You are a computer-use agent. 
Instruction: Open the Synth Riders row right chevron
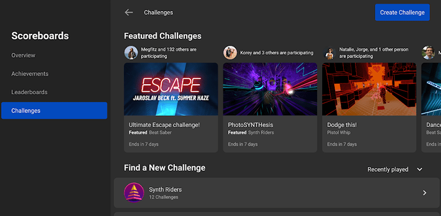[425, 193]
